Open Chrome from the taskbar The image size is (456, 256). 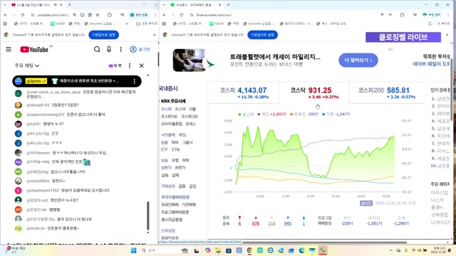(249, 250)
